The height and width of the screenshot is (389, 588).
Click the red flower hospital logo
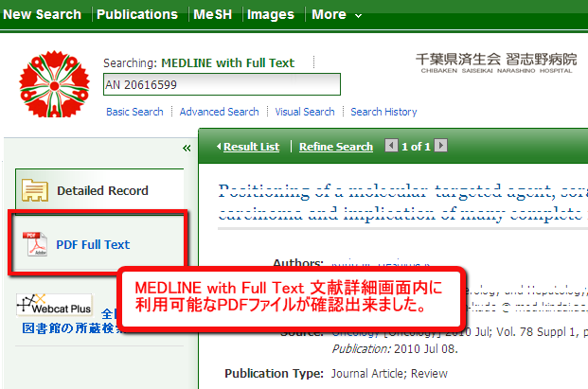[x=54, y=84]
